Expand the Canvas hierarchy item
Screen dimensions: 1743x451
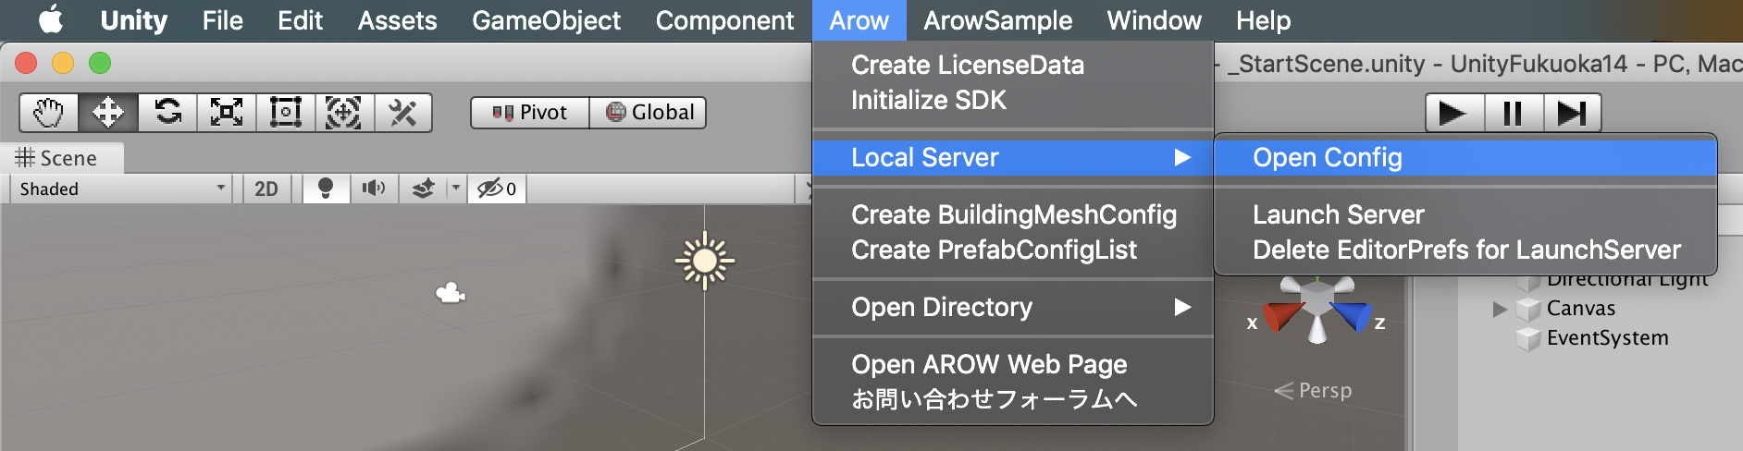(1500, 309)
